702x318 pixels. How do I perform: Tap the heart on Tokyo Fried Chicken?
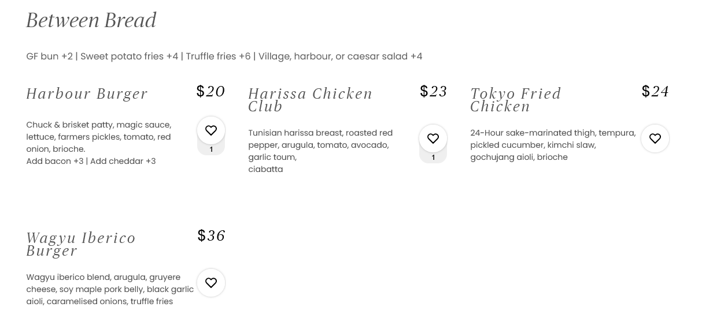click(655, 139)
